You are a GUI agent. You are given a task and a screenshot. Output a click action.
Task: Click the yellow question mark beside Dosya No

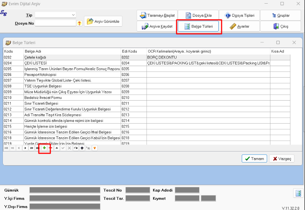point(79,23)
